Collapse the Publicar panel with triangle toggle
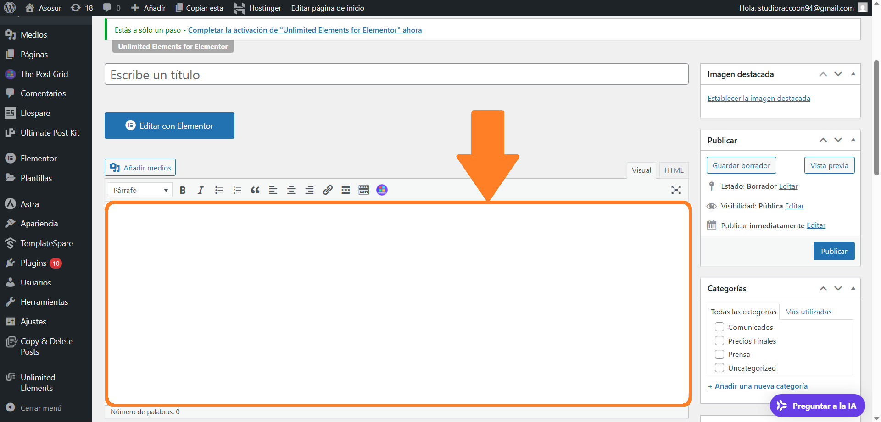 (x=853, y=140)
